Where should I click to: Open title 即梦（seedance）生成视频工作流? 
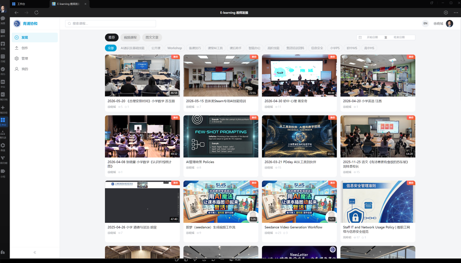210,227
